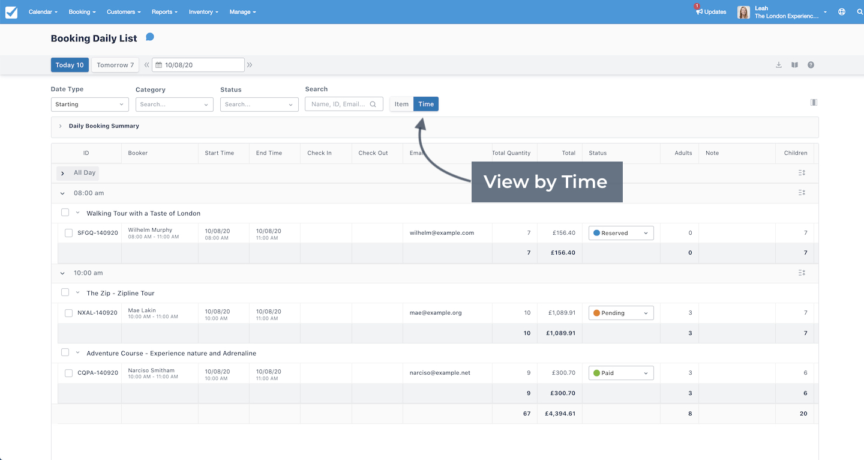Click the Today 10 button
Viewport: 864px width, 460px height.
pos(70,65)
